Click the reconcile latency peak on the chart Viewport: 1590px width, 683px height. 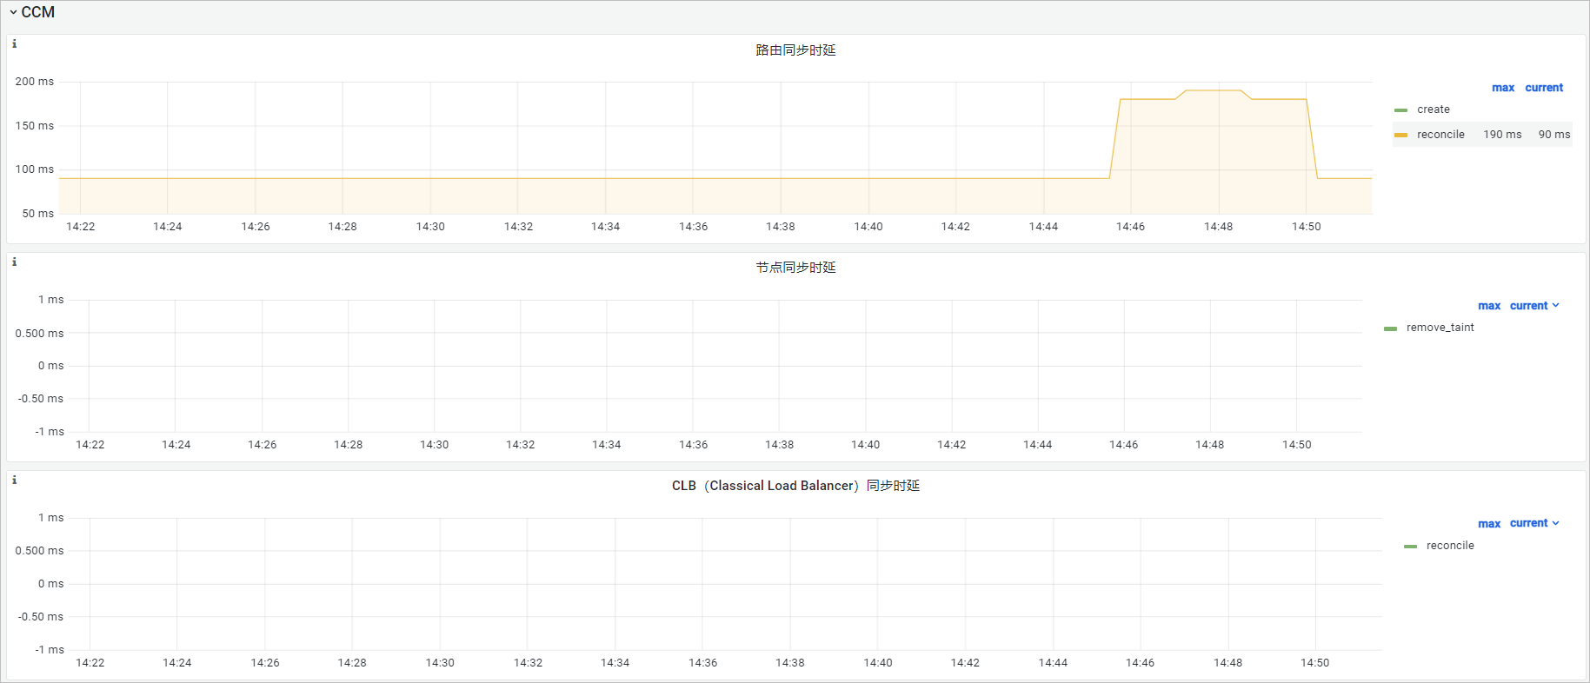(x=1214, y=90)
